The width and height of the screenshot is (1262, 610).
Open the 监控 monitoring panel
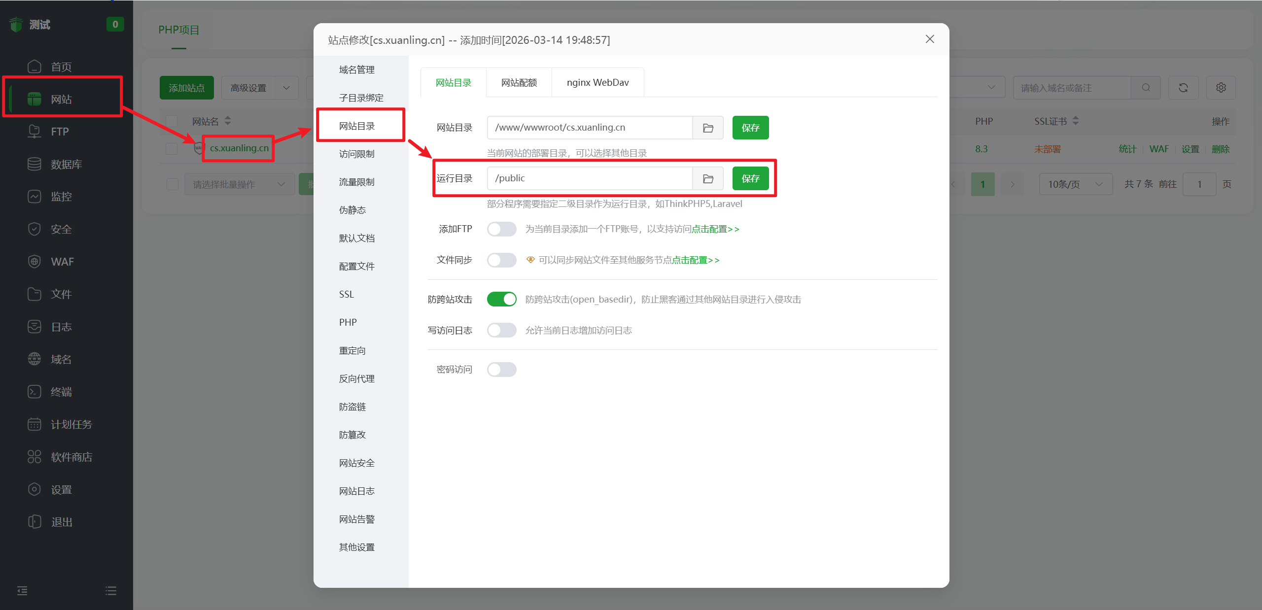pyautogui.click(x=61, y=196)
